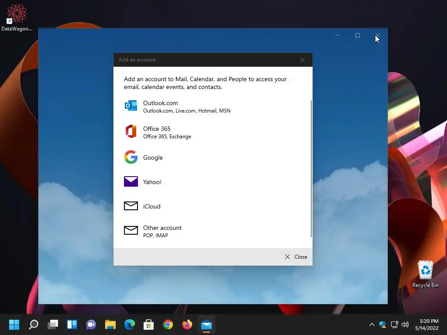The width and height of the screenshot is (447, 335).
Task: Select the Other account envelope icon
Action: pos(131,230)
